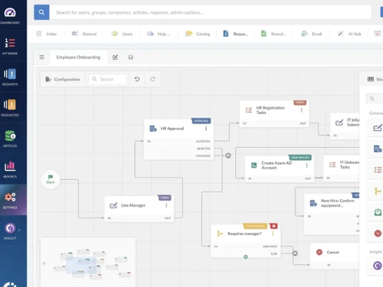Click red delete badge on Requires manager

point(273,226)
